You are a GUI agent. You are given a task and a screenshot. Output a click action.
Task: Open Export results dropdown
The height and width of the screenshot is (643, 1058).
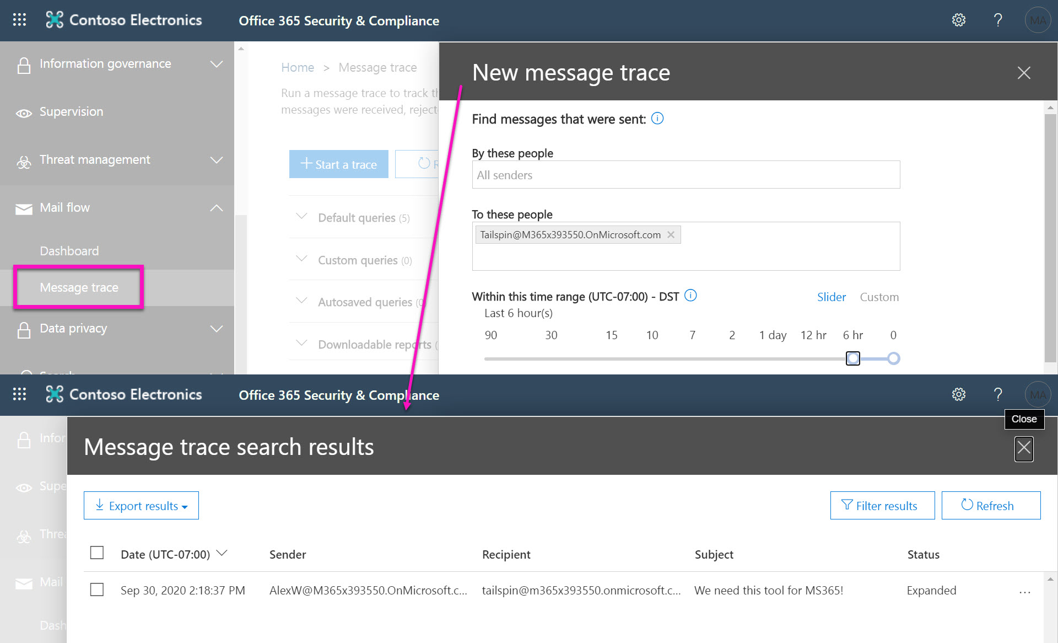point(142,506)
